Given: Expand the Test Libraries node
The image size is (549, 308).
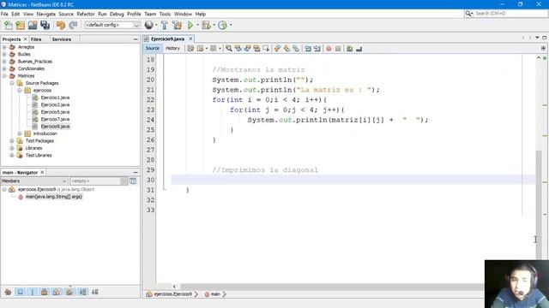Looking at the screenshot, I should click(x=12, y=156).
